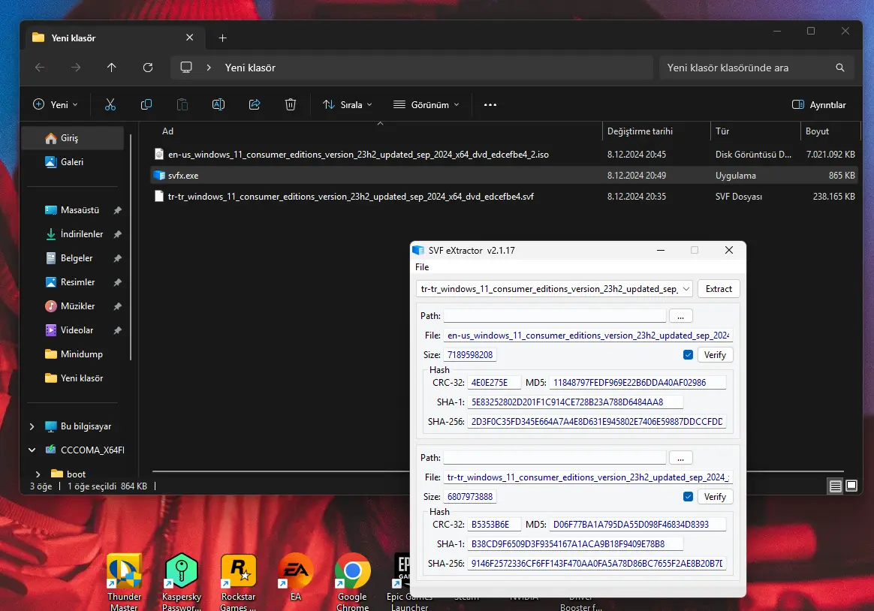874x611 pixels.
Task: Sort by Ad column header
Action: point(167,131)
